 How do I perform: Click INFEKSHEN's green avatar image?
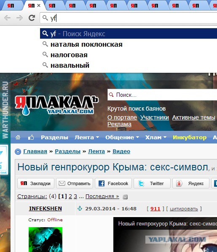tap(46, 239)
